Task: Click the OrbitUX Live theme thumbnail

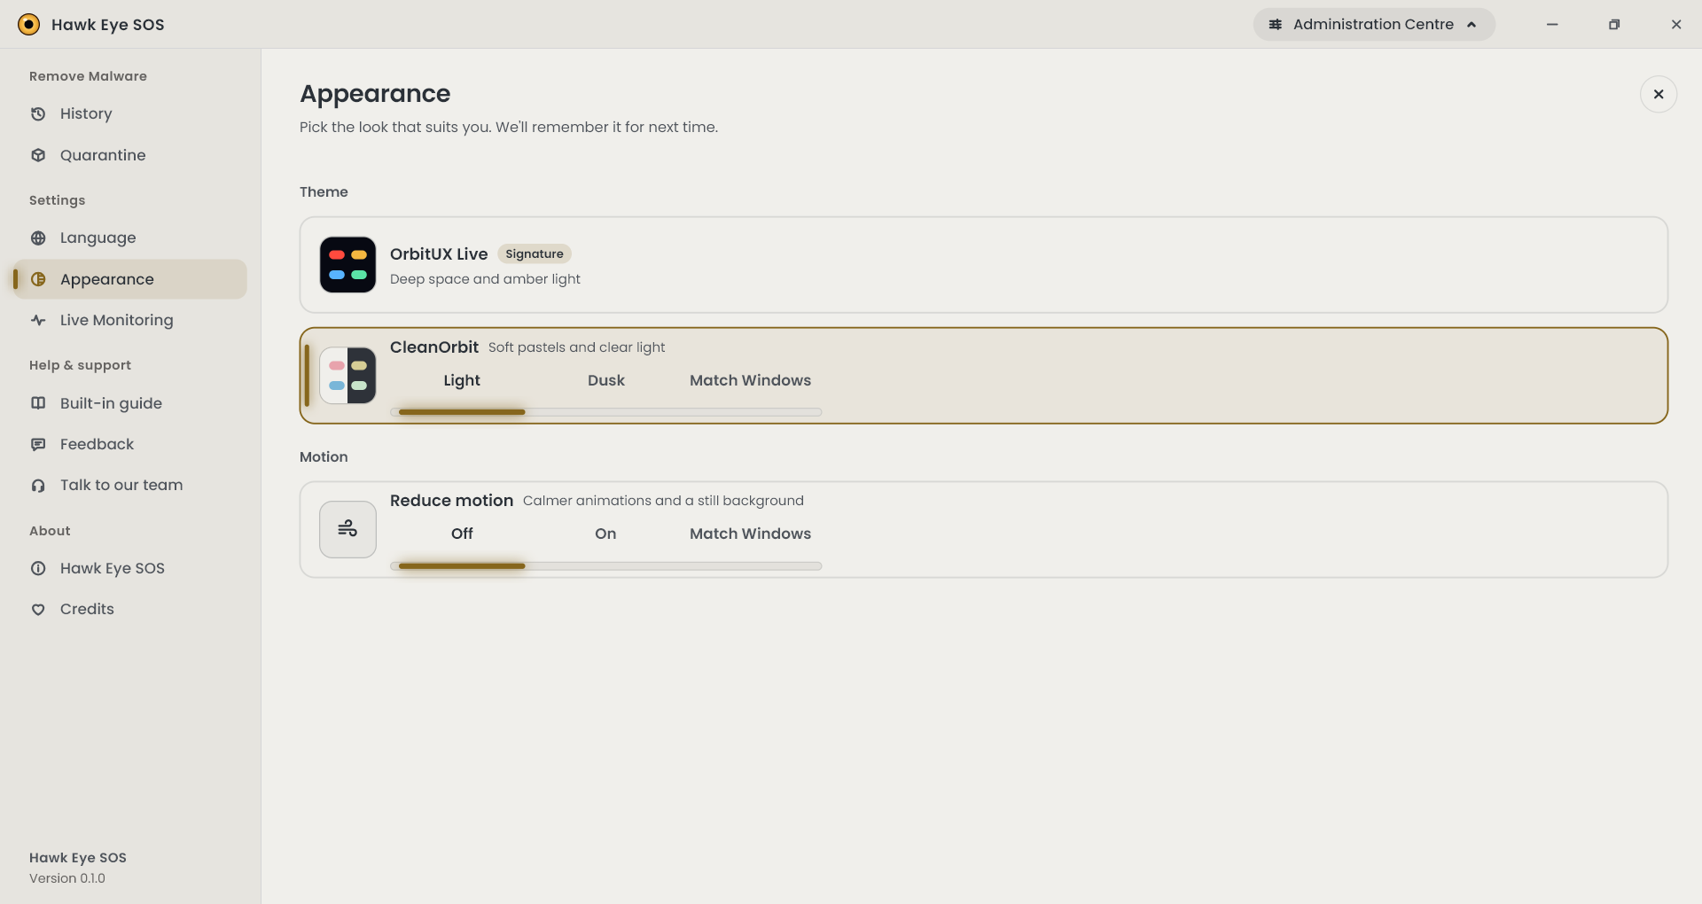Action: (x=347, y=265)
